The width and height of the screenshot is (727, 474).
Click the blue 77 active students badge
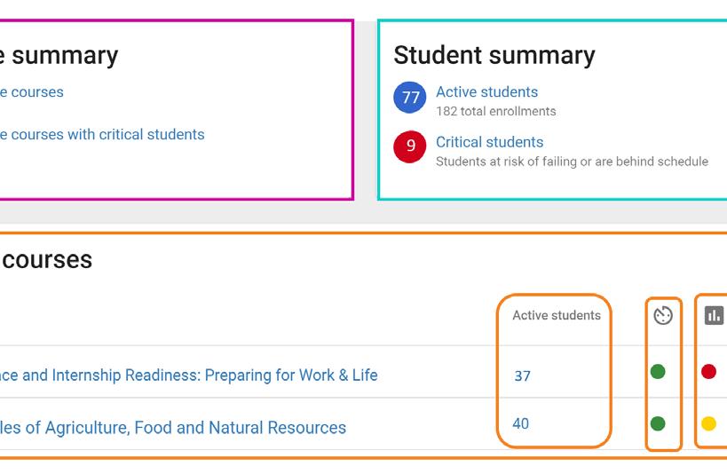tap(410, 98)
